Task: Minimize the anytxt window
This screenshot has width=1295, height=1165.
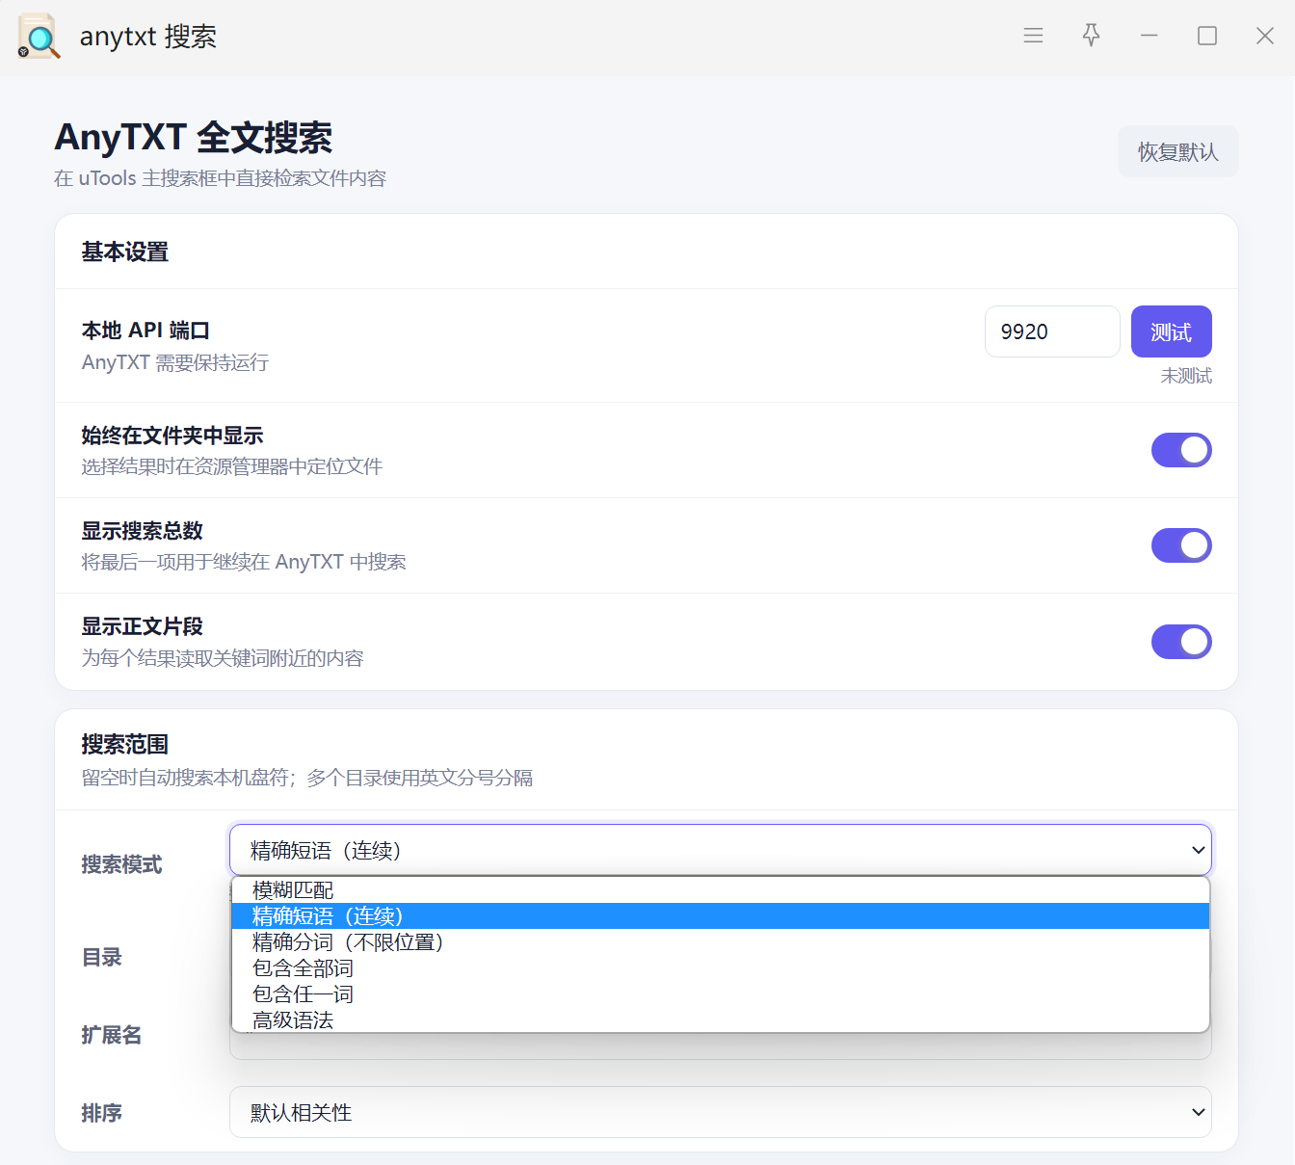Action: point(1149,36)
